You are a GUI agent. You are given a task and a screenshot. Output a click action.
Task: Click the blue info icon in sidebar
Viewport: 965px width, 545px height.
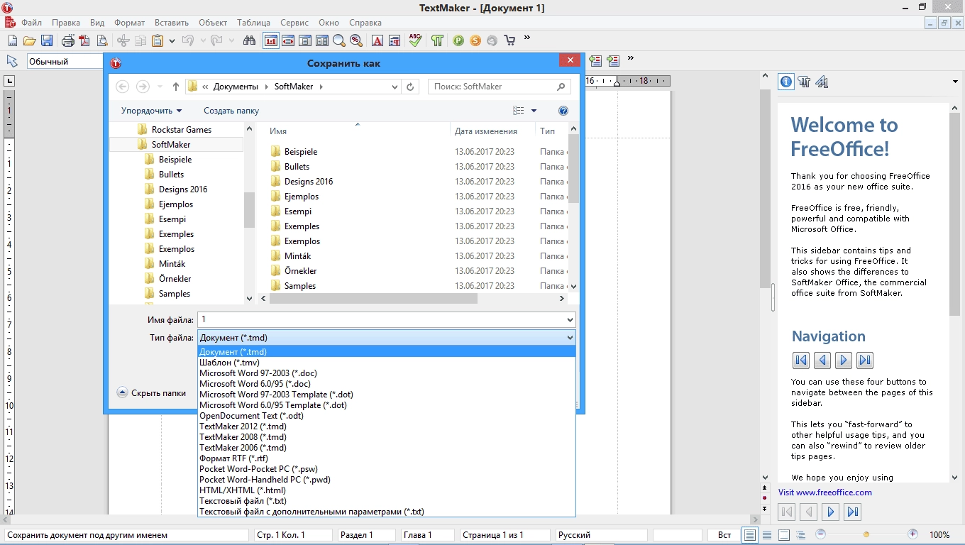(786, 82)
